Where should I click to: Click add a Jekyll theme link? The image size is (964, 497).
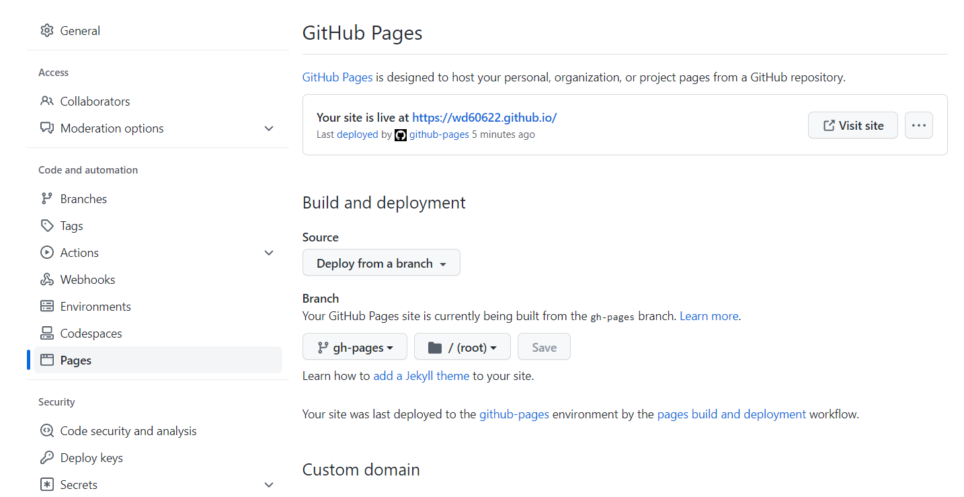click(x=421, y=376)
